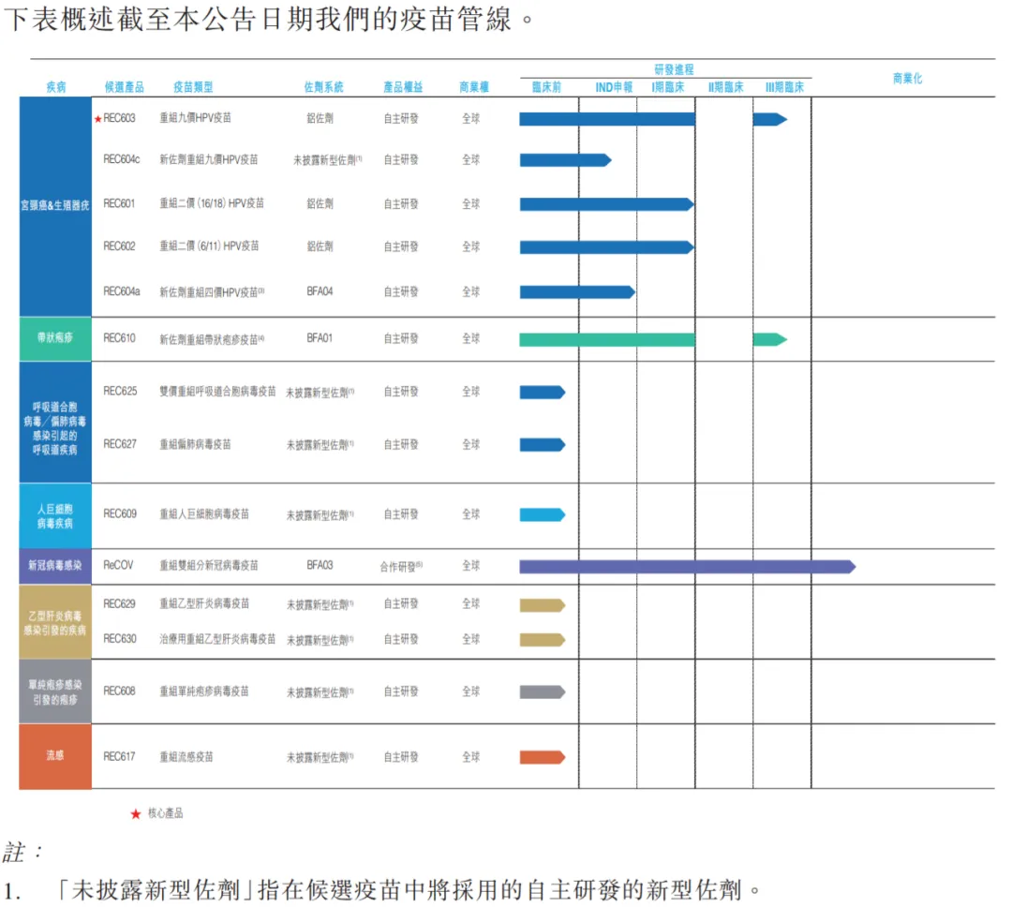Click the BFA04 adjuvant entry

click(320, 291)
